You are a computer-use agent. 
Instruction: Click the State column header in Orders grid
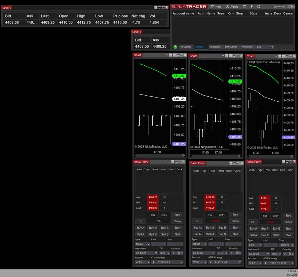coord(253,13)
